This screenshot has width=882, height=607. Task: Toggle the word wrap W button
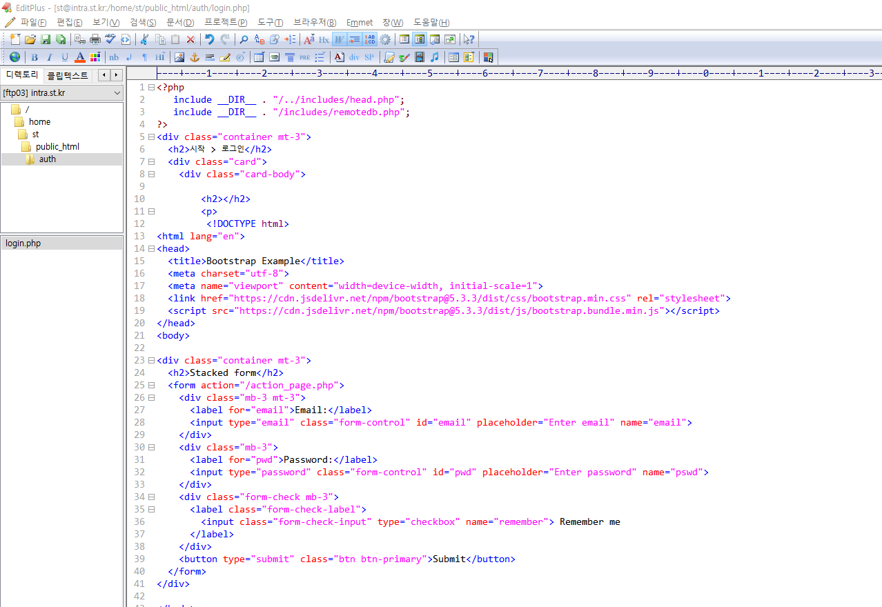[339, 39]
